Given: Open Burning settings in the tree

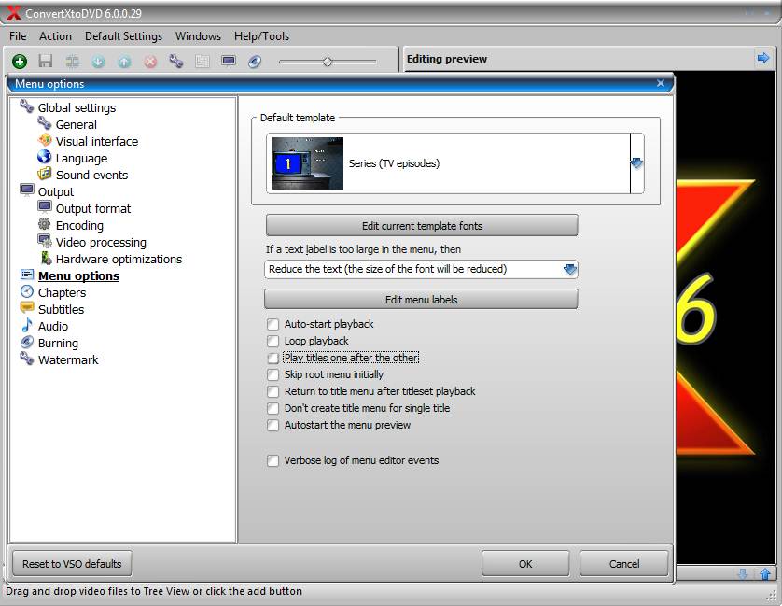Looking at the screenshot, I should pyautogui.click(x=58, y=343).
